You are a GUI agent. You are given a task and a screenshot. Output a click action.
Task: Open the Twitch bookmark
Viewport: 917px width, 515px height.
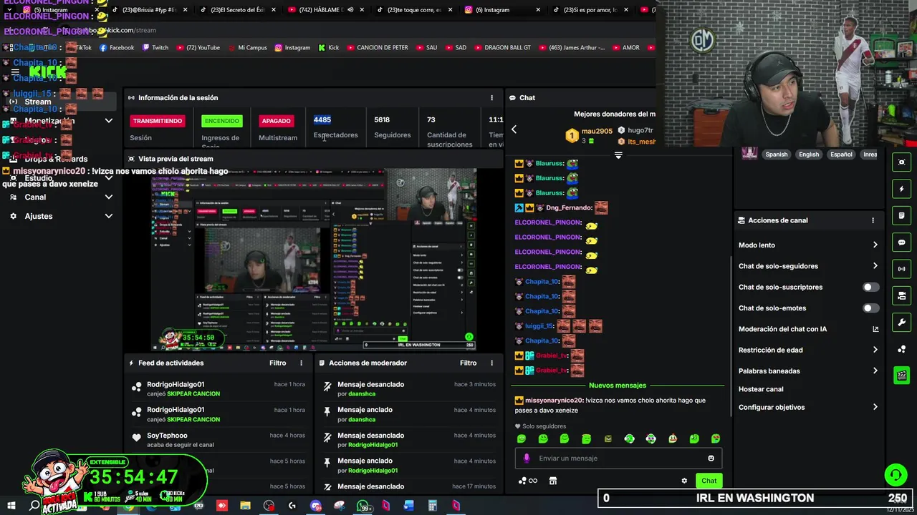155,48
